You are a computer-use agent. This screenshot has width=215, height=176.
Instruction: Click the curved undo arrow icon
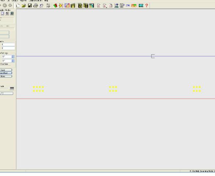point(42,5)
